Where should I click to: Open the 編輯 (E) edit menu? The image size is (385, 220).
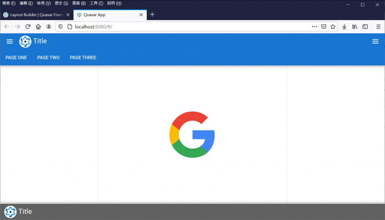coord(26,3)
